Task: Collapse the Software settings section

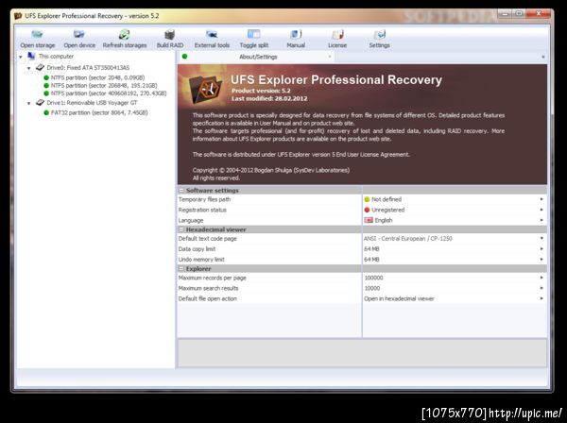Action: point(181,191)
